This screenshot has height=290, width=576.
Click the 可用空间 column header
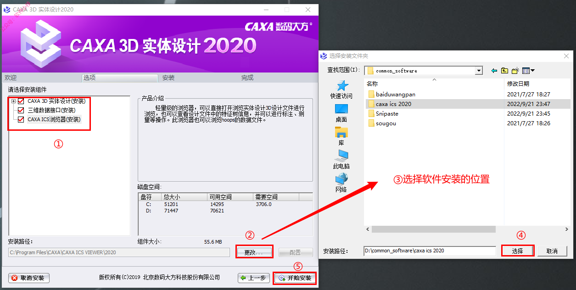[x=230, y=197]
